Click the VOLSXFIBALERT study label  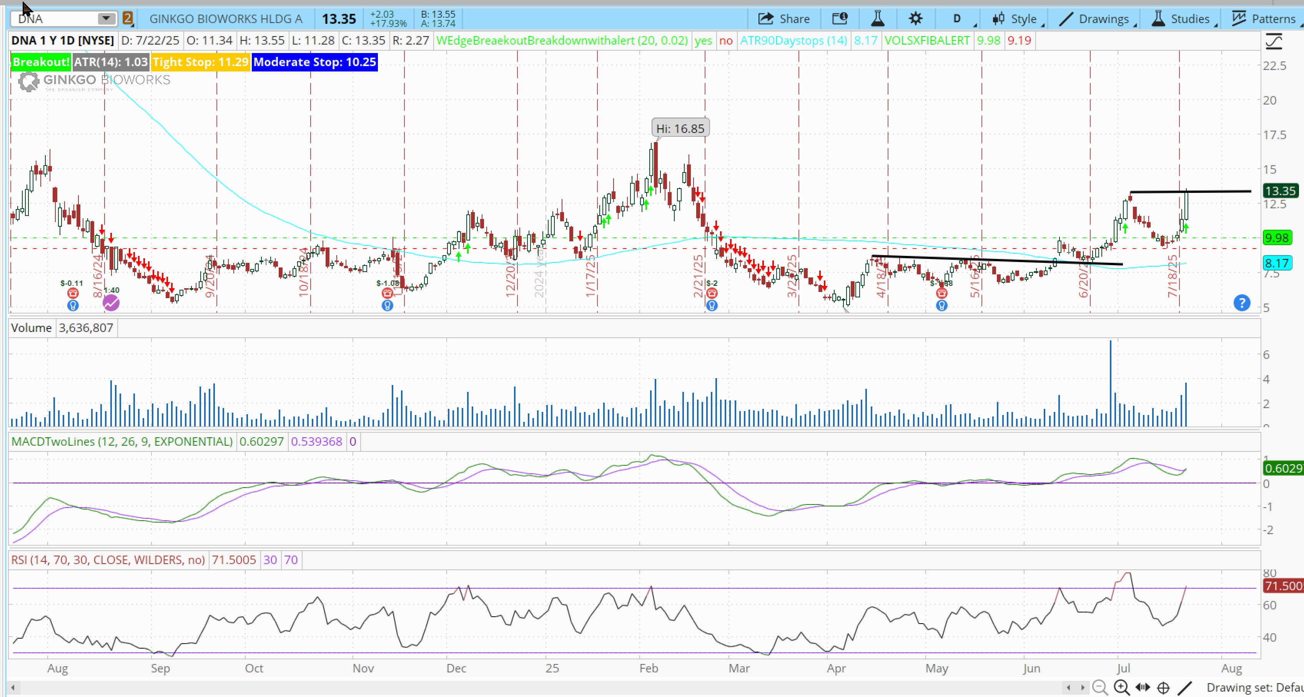tap(926, 40)
